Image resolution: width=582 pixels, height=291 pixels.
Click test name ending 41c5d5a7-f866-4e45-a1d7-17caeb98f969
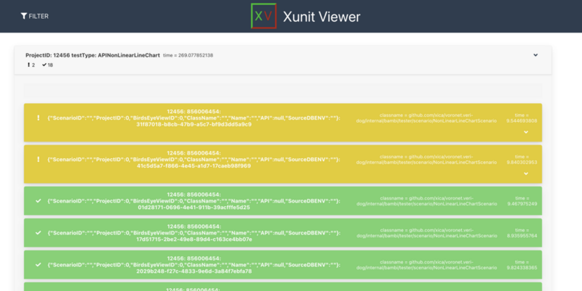click(194, 159)
